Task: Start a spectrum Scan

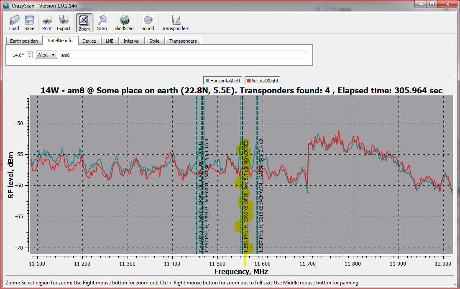Action: [x=102, y=23]
